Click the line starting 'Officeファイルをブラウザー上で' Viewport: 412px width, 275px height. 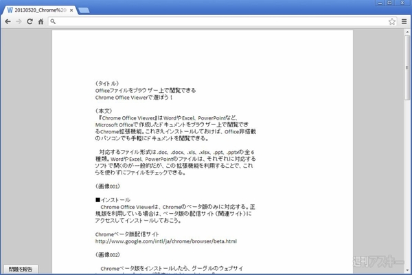146,90
